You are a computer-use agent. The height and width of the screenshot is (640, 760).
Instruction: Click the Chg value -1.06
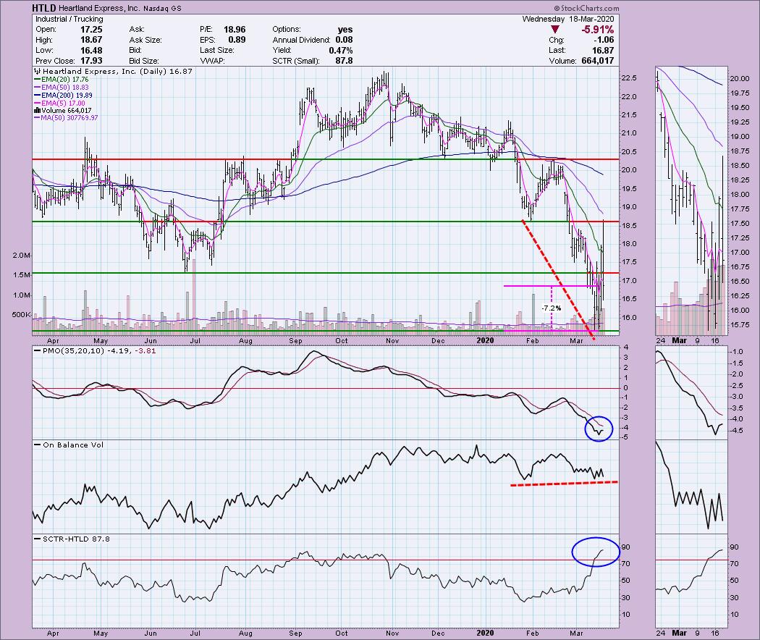coord(603,41)
